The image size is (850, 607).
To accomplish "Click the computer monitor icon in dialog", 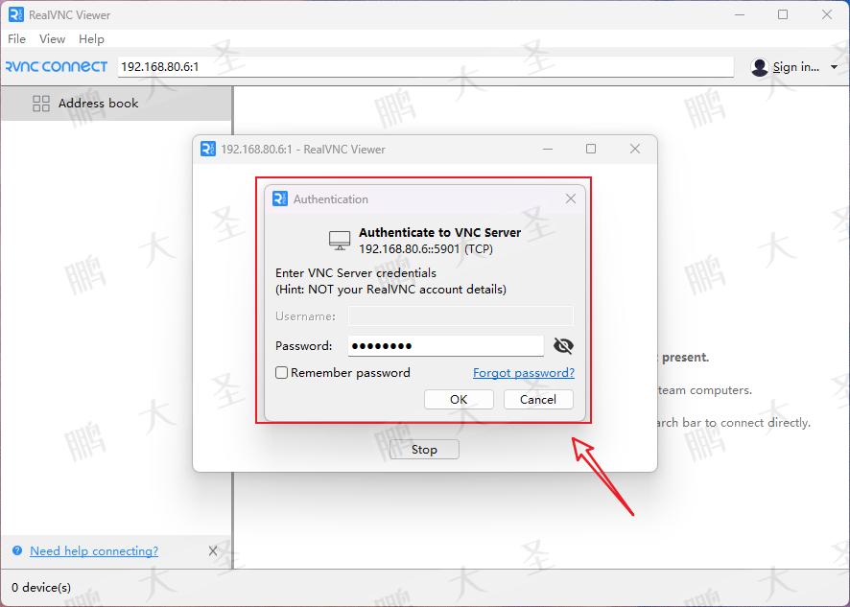I will click(340, 240).
